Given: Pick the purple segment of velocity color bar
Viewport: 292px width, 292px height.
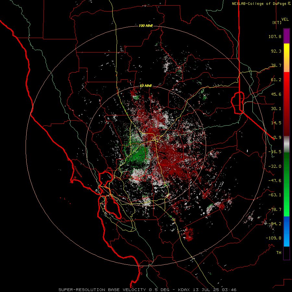Looking at the screenshot, I should (x=286, y=36).
